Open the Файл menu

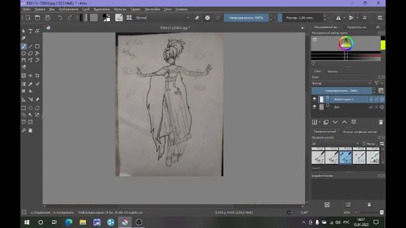[27, 9]
